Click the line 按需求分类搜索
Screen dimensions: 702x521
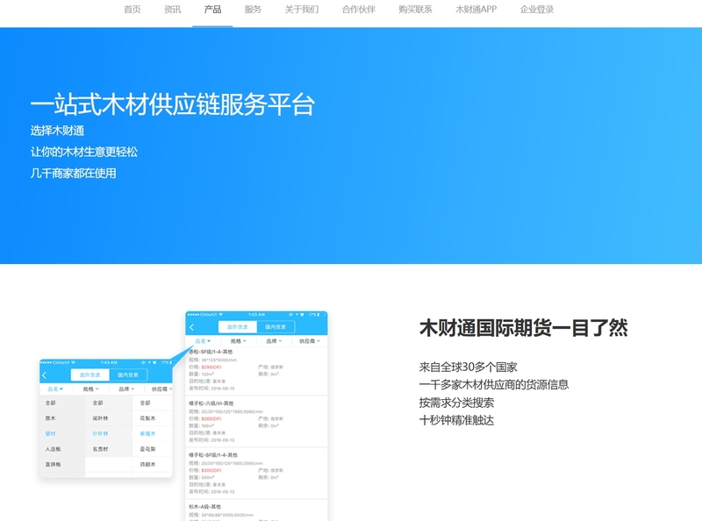tap(456, 403)
